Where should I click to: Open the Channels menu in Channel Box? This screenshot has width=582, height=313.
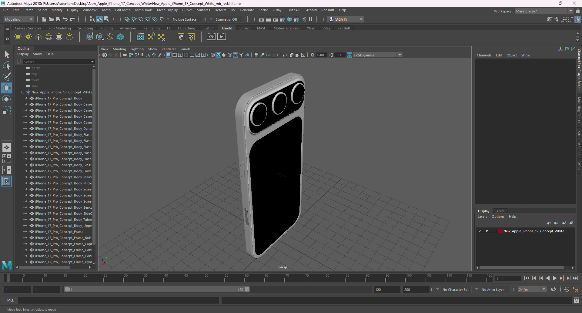click(x=484, y=55)
